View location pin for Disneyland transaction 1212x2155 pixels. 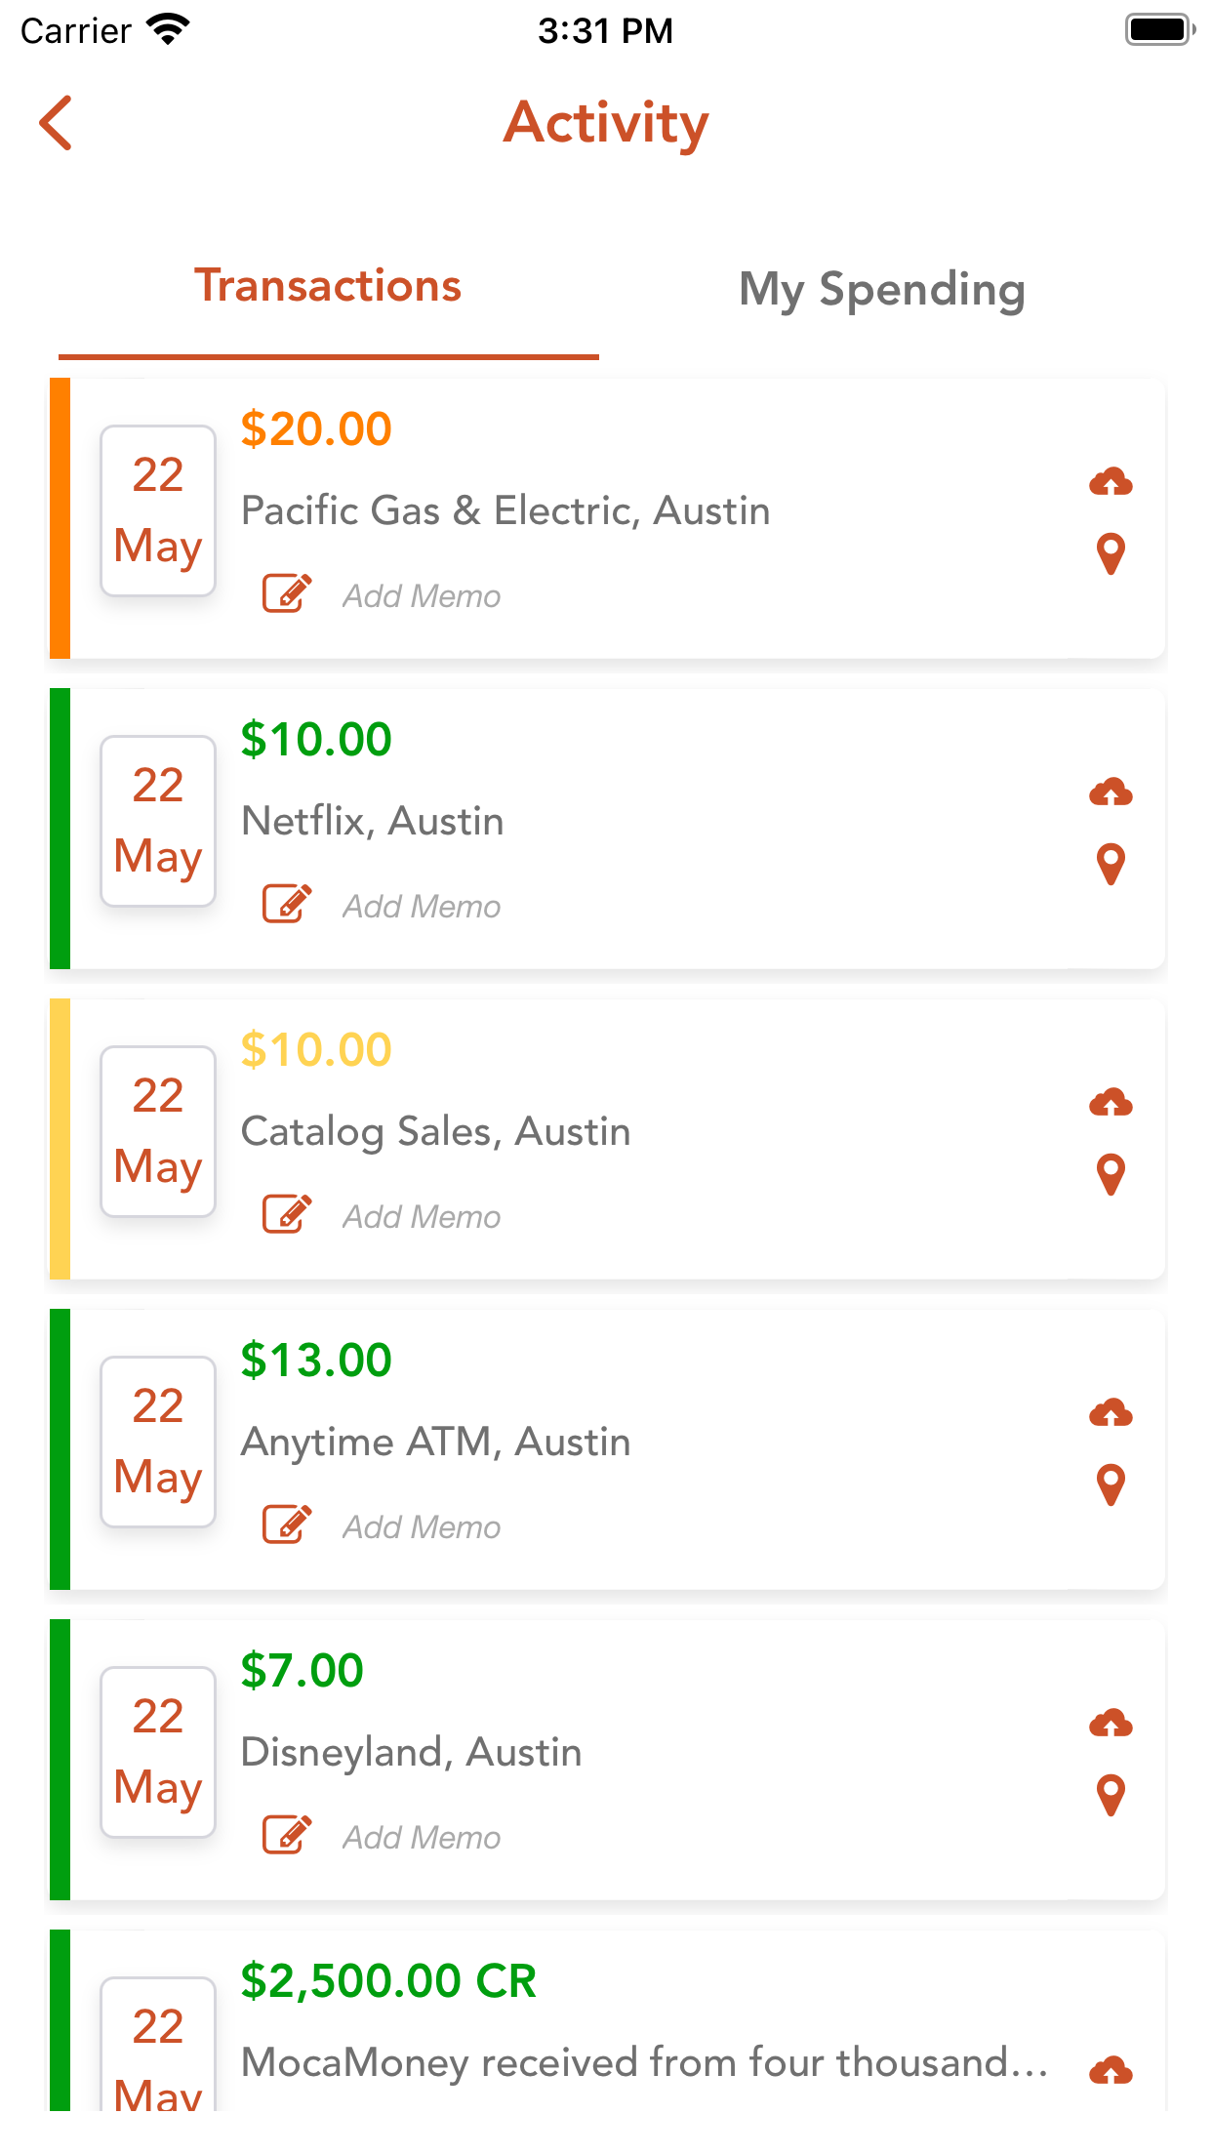[x=1111, y=1796]
